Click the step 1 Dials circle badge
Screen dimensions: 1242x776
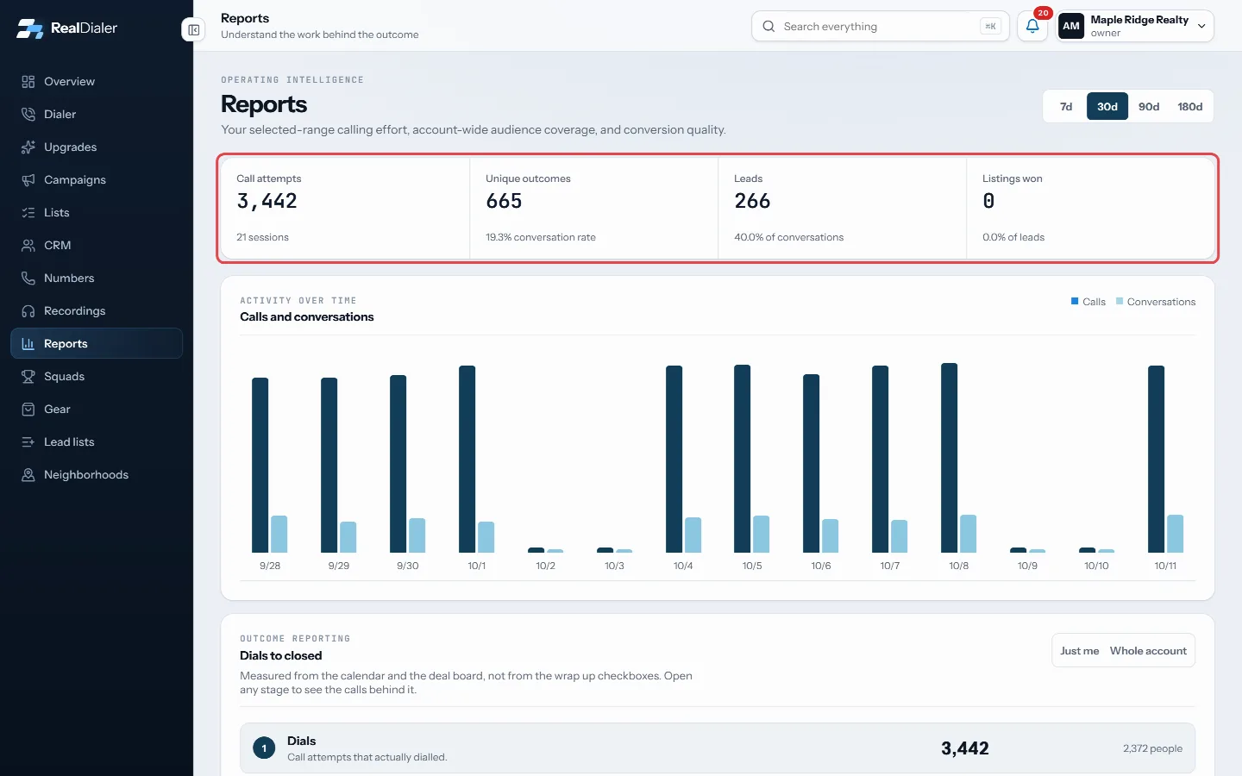[264, 748]
